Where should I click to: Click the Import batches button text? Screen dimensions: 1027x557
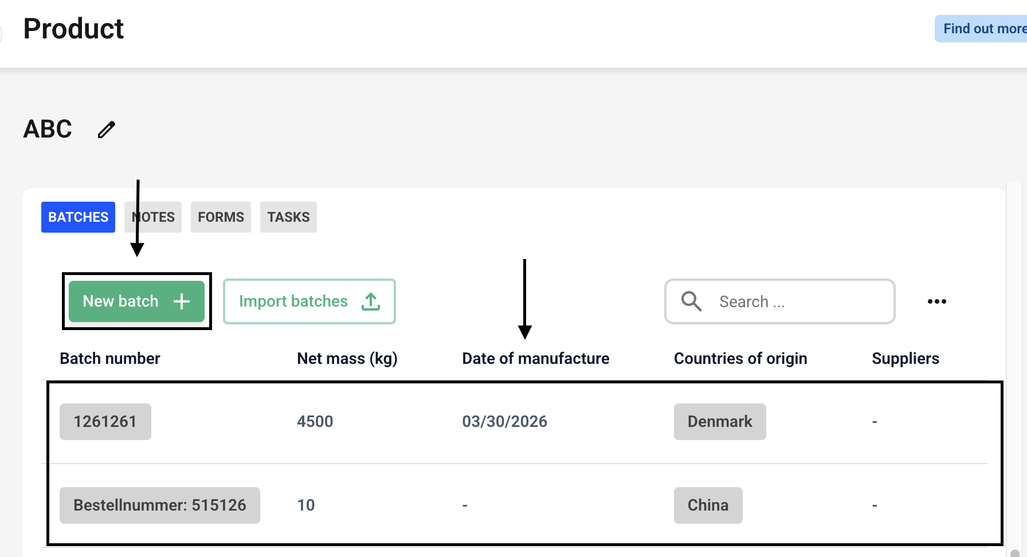tap(293, 301)
